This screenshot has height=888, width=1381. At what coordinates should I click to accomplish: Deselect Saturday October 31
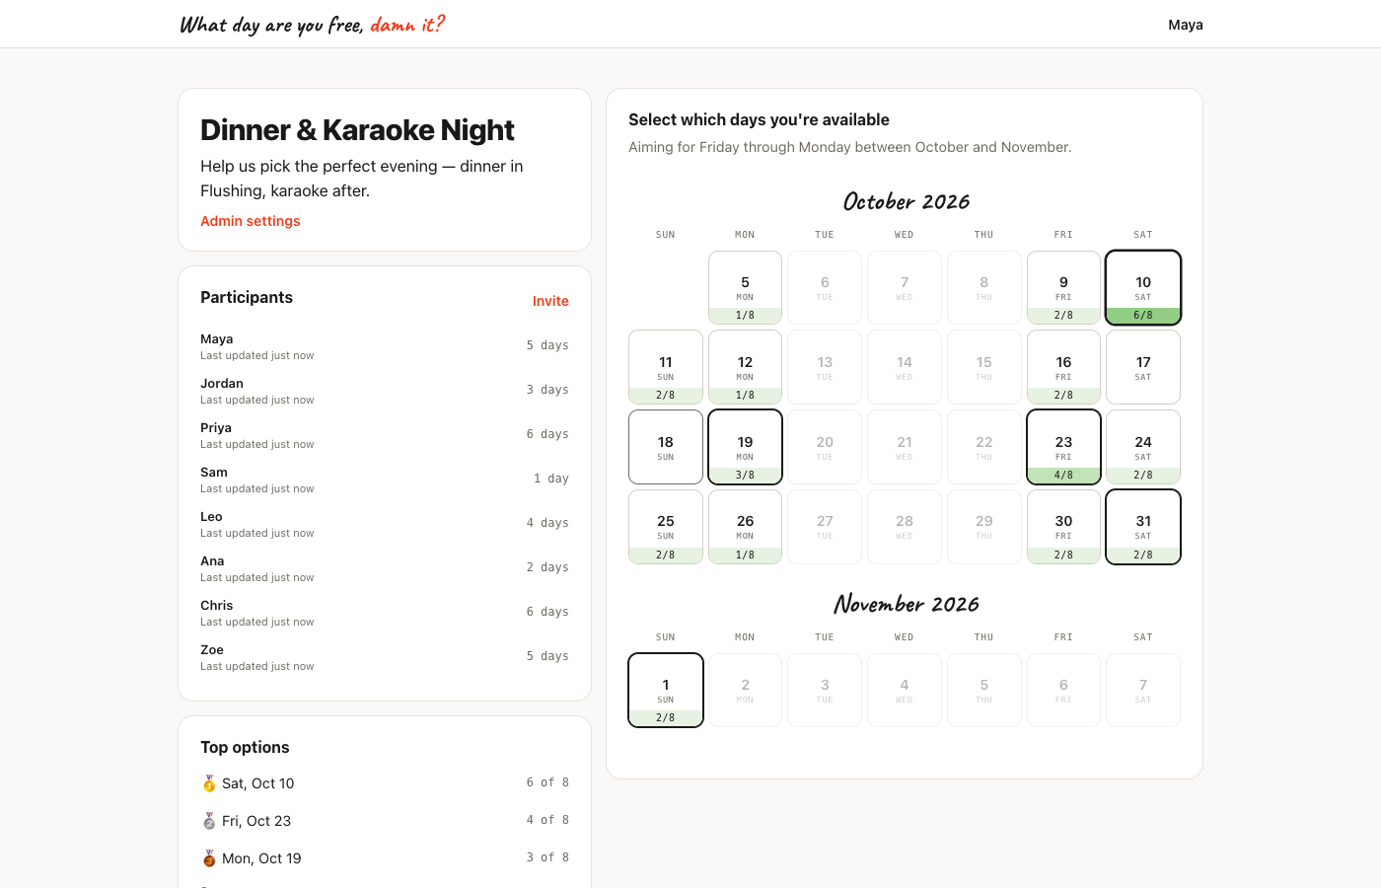click(1143, 527)
